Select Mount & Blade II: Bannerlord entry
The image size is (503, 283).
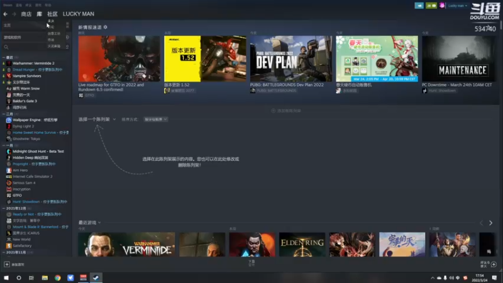pyautogui.click(x=37, y=227)
